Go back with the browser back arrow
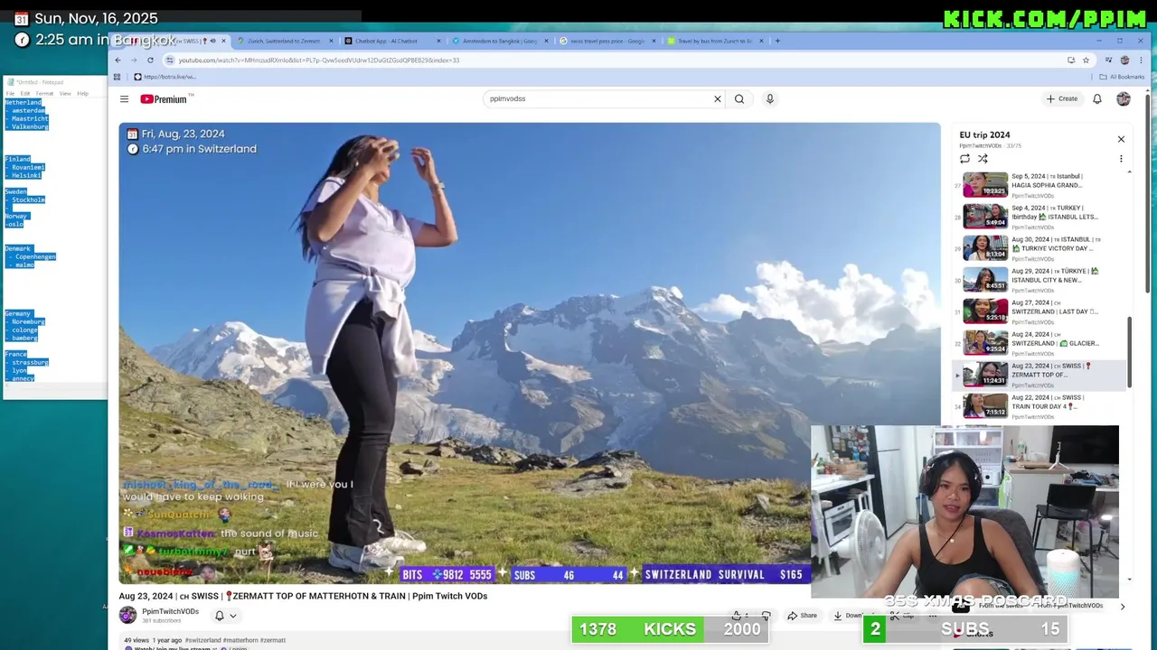The image size is (1157, 650). click(118, 60)
